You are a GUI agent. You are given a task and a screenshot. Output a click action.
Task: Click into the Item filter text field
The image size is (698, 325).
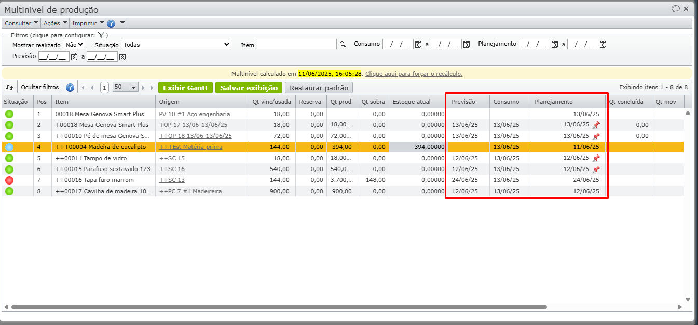[x=296, y=45]
